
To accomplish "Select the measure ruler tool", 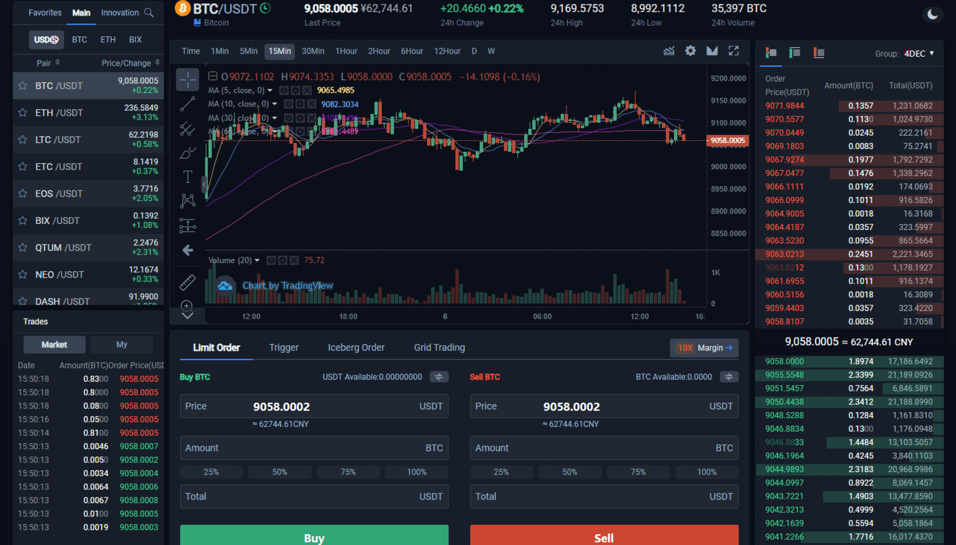I will point(187,282).
